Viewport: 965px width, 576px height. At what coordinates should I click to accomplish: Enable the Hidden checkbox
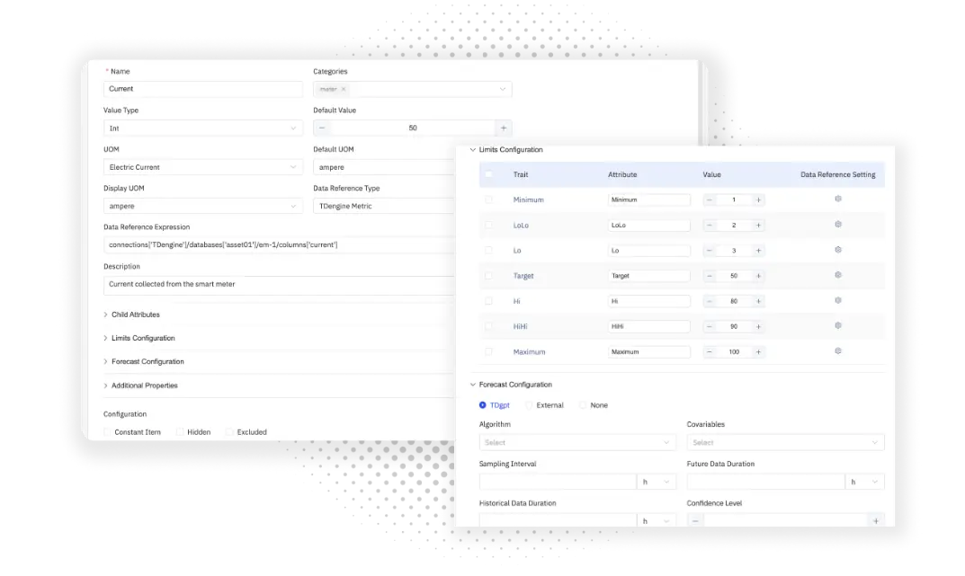click(x=180, y=432)
